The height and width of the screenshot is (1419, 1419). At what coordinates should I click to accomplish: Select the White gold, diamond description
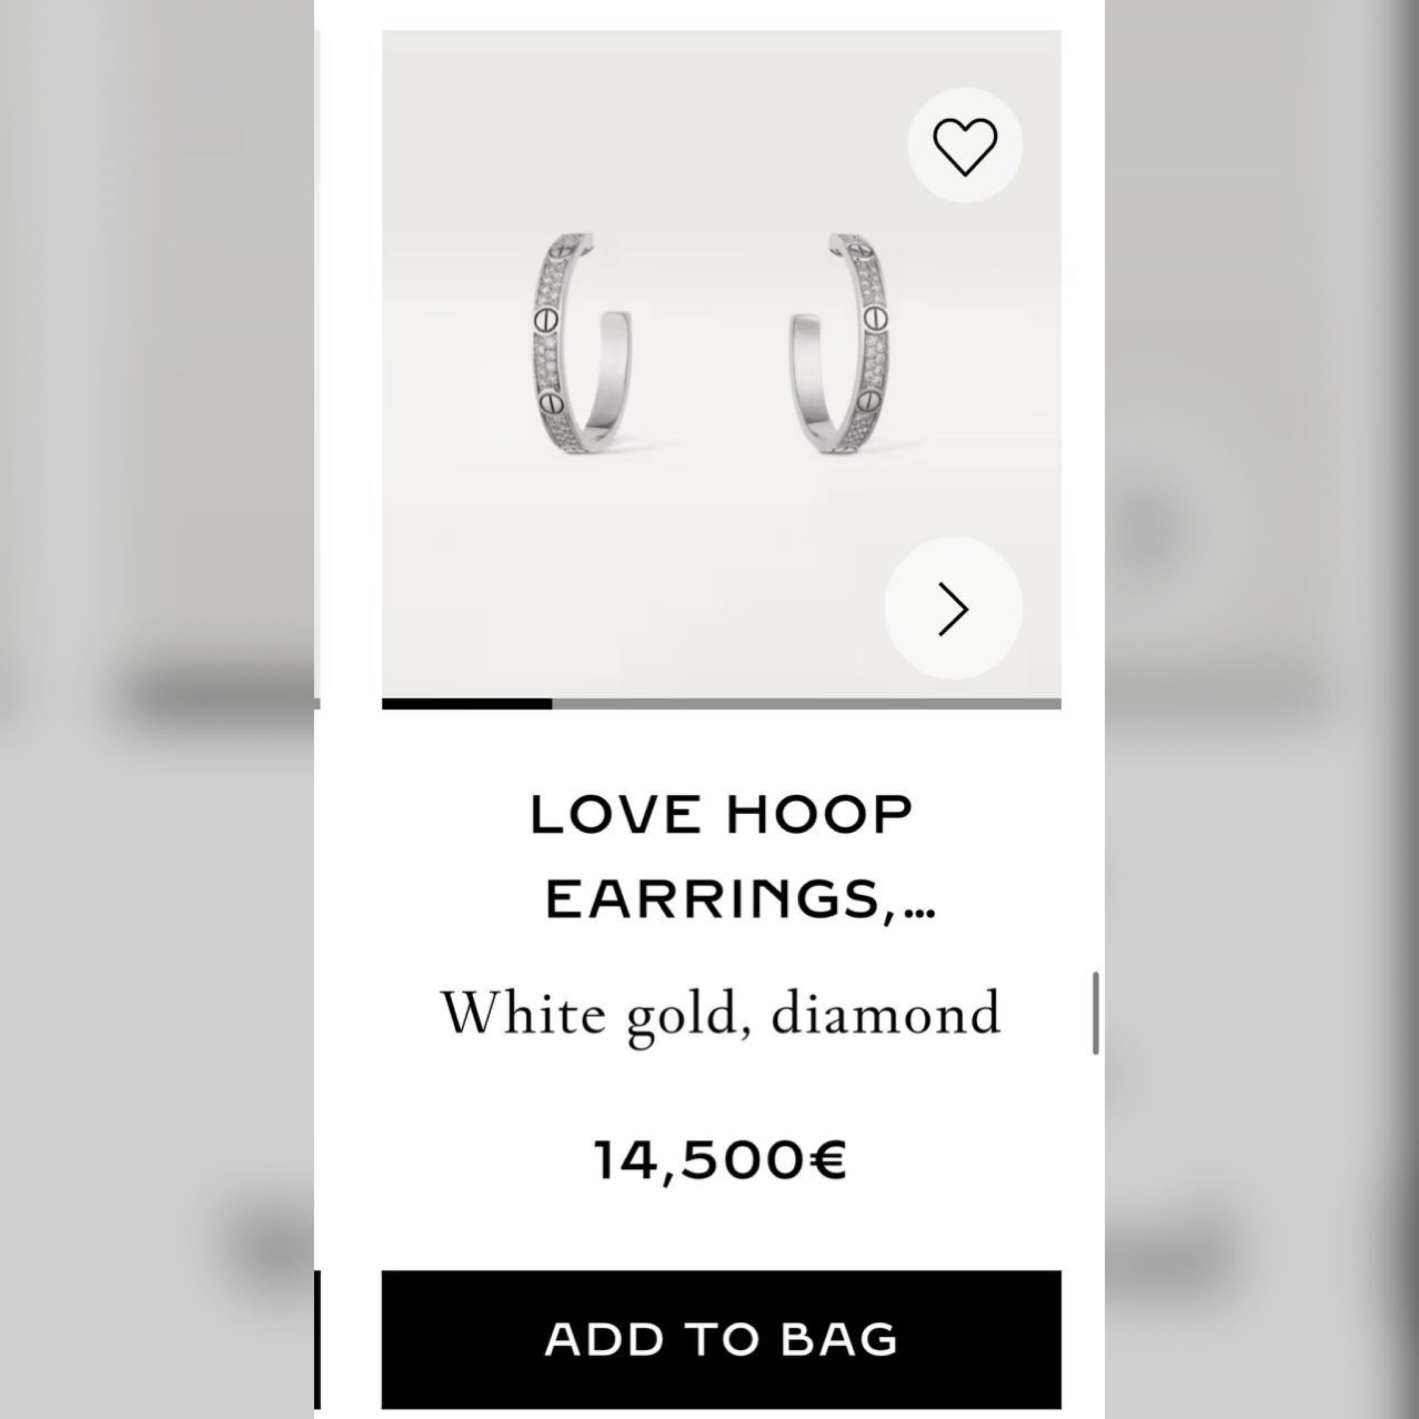pyautogui.click(x=721, y=1015)
